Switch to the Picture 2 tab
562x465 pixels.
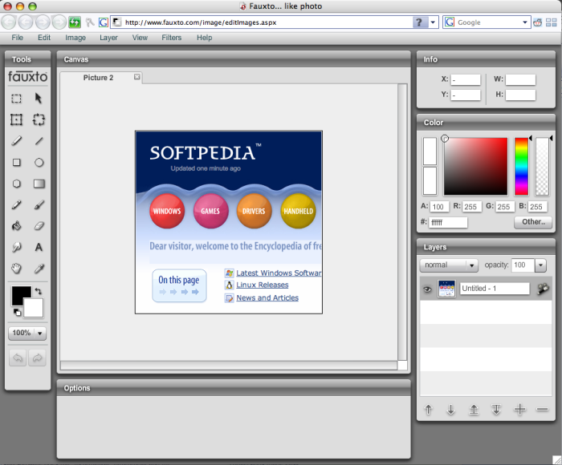[x=98, y=78]
